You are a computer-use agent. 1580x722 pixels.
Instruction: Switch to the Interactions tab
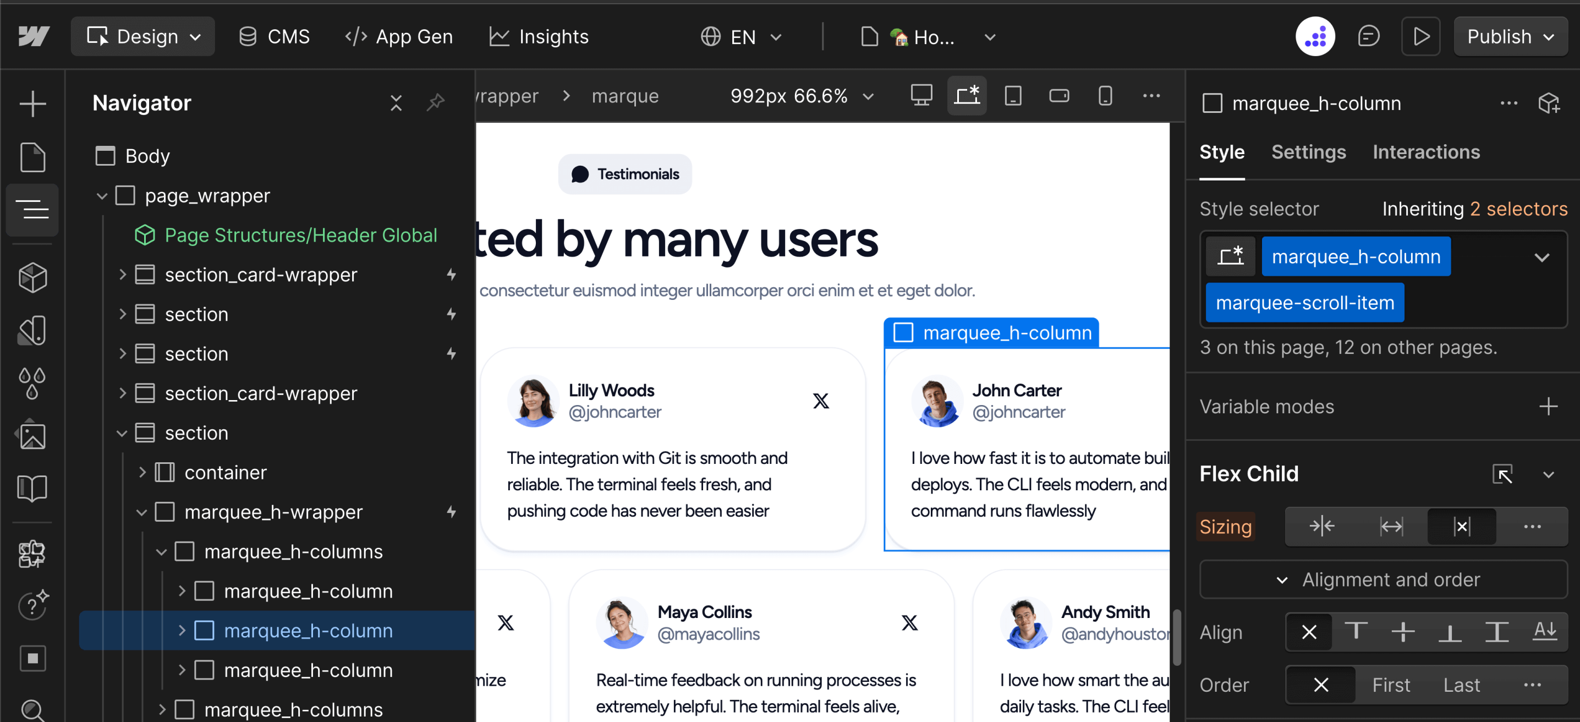click(x=1426, y=152)
